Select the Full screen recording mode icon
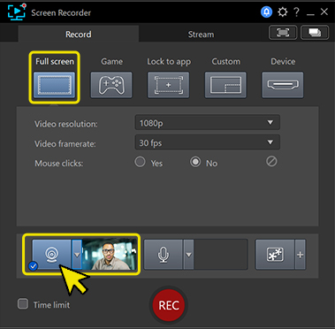The height and width of the screenshot is (329, 335). pyautogui.click(x=55, y=85)
